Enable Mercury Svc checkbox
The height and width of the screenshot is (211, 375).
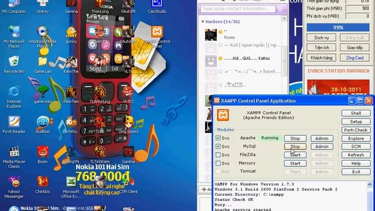(218, 163)
